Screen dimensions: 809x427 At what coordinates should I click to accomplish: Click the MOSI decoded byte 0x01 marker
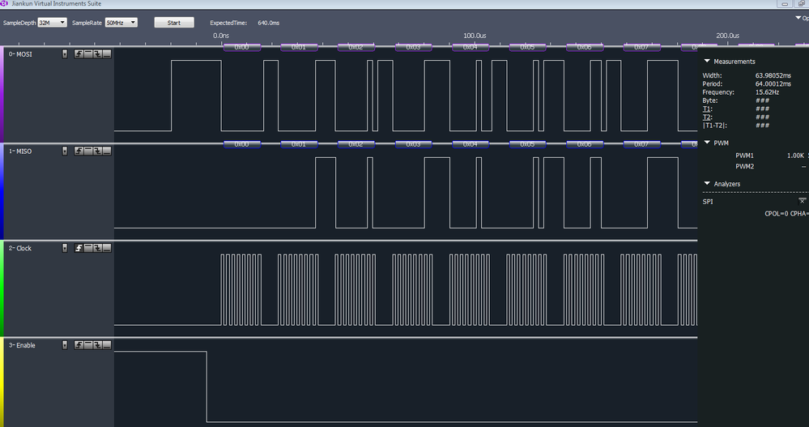point(299,47)
